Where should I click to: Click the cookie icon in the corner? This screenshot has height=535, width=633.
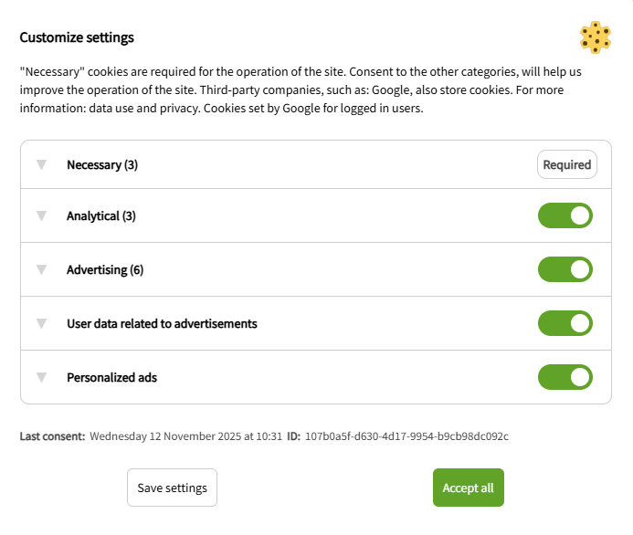click(596, 37)
